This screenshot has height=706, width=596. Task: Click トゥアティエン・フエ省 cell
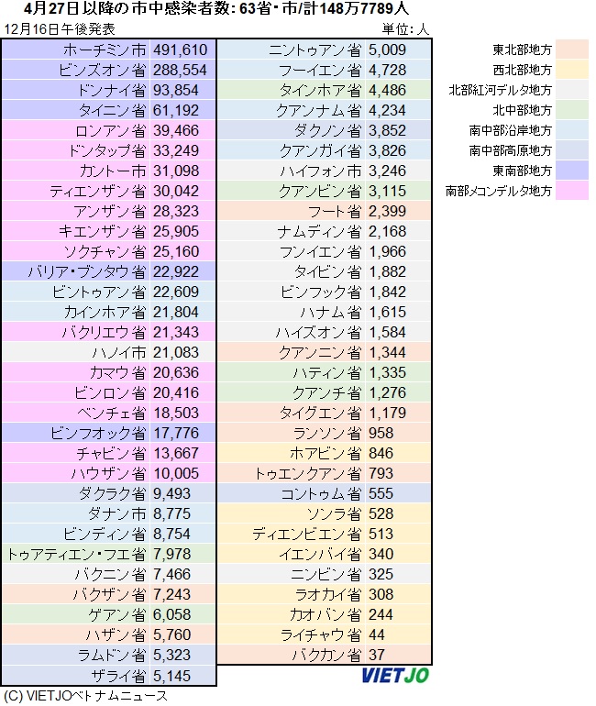[76, 555]
